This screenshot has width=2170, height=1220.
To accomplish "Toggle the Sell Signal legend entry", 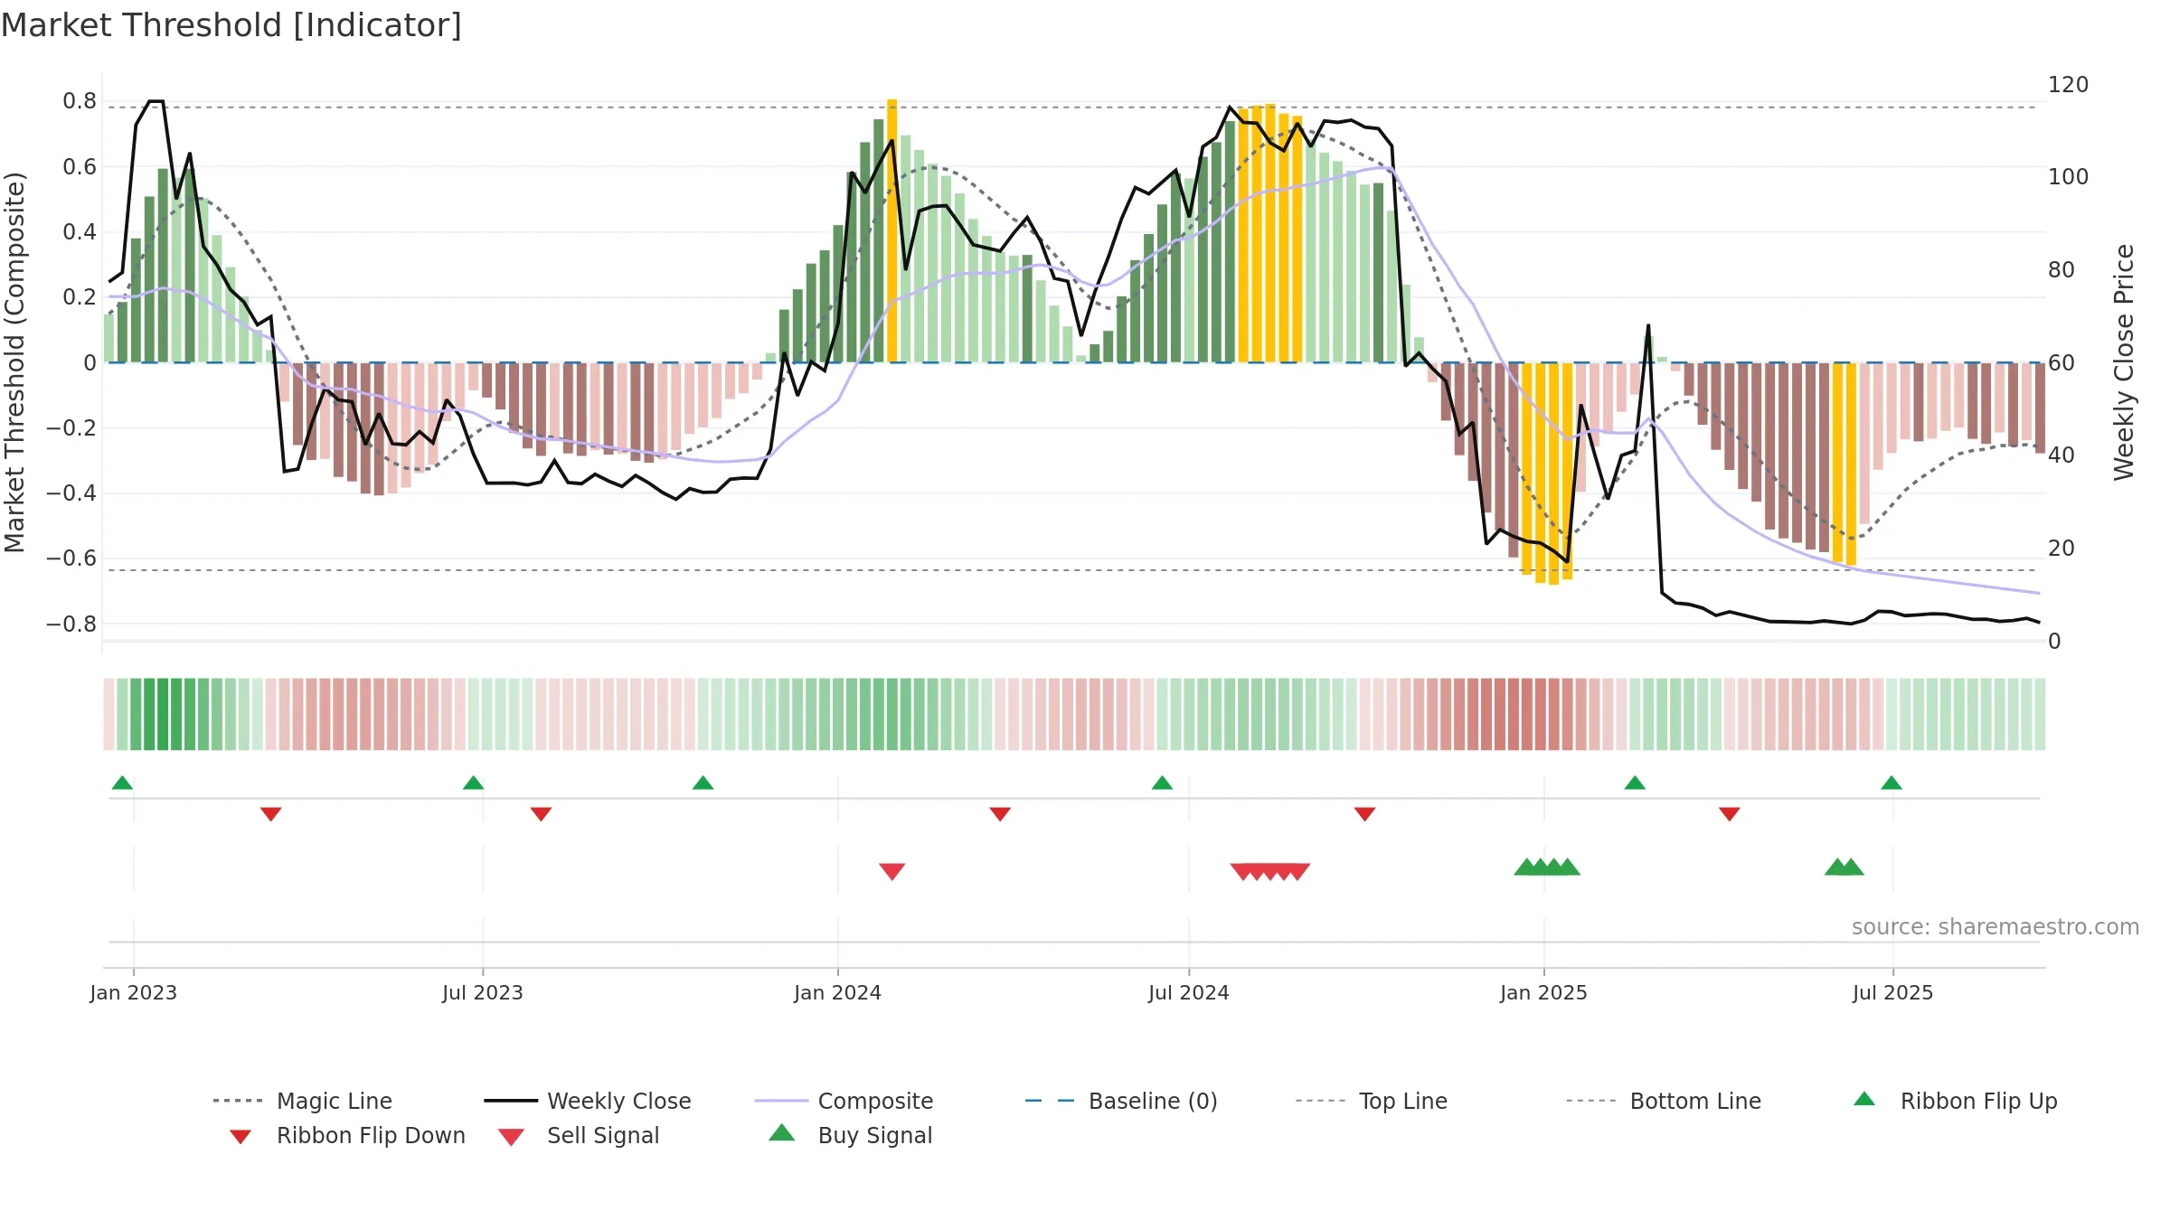I will (x=579, y=1135).
